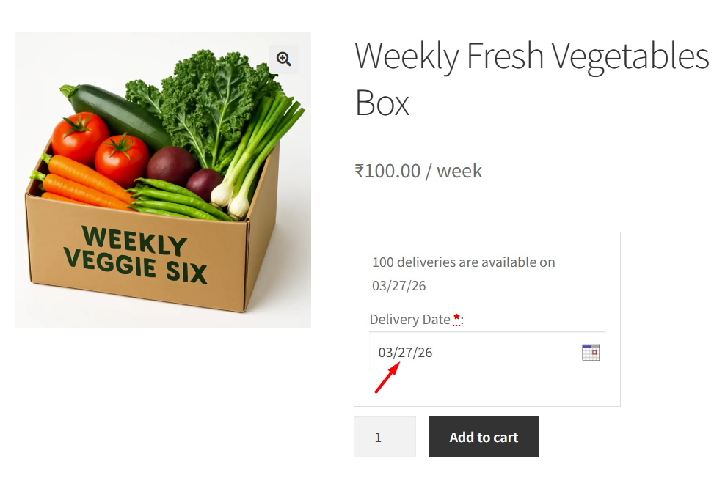
Task: Click the "100 deliveries are available on" notice
Action: (x=463, y=262)
